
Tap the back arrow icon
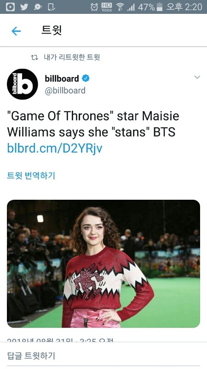(16, 31)
